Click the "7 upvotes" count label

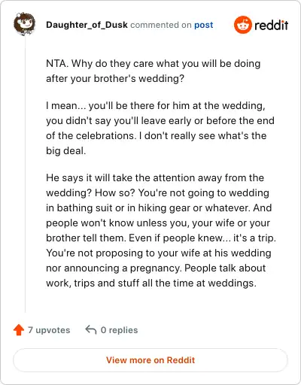(x=49, y=330)
